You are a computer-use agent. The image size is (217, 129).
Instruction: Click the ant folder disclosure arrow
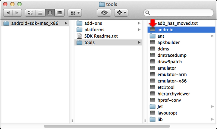[212, 36]
